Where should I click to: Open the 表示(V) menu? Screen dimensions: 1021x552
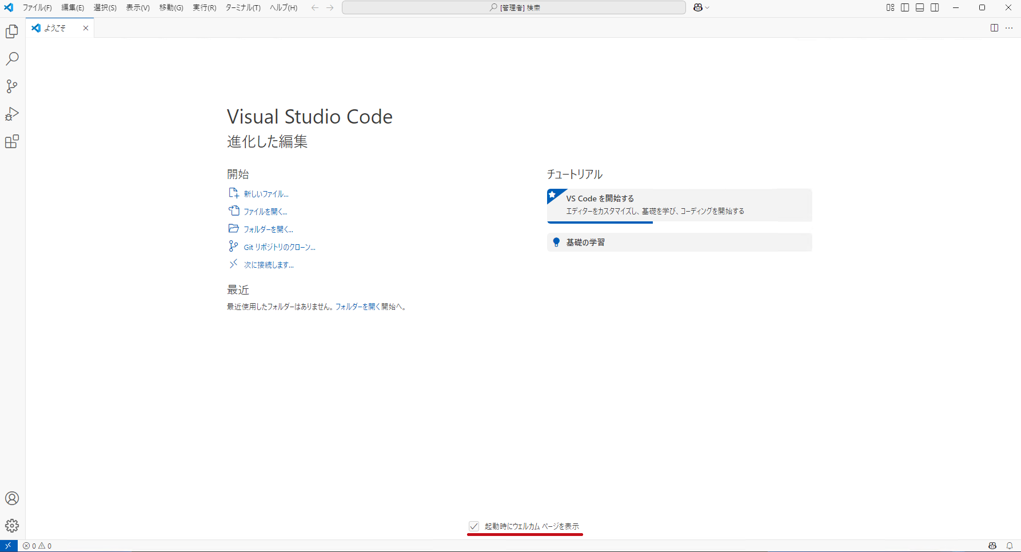click(138, 7)
